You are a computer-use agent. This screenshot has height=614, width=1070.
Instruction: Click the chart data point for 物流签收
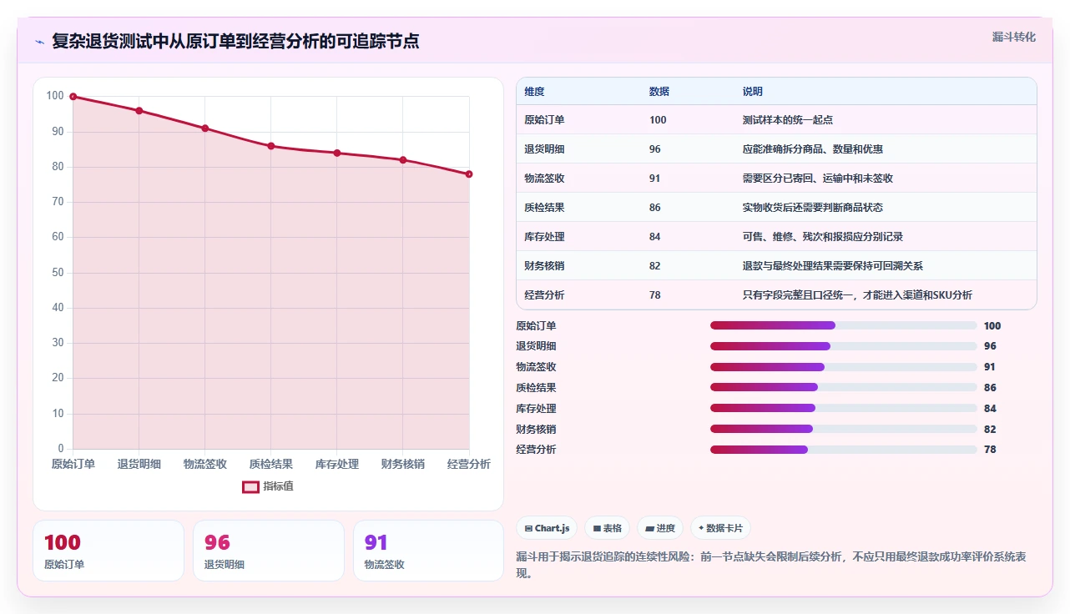205,128
